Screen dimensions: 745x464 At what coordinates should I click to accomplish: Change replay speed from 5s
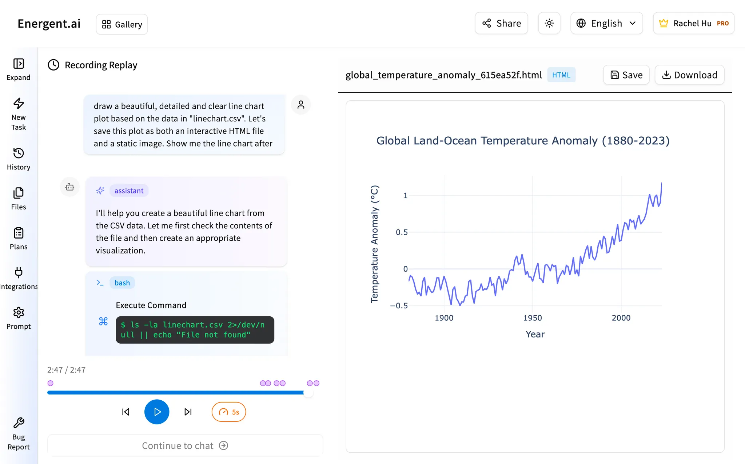click(228, 412)
